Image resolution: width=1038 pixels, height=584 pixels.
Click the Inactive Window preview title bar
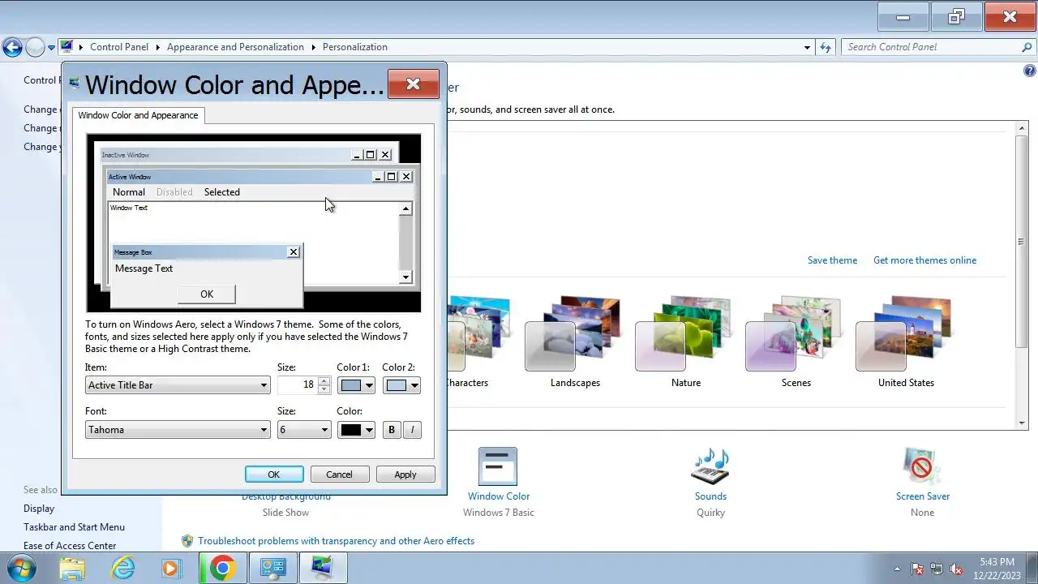[x=246, y=155]
